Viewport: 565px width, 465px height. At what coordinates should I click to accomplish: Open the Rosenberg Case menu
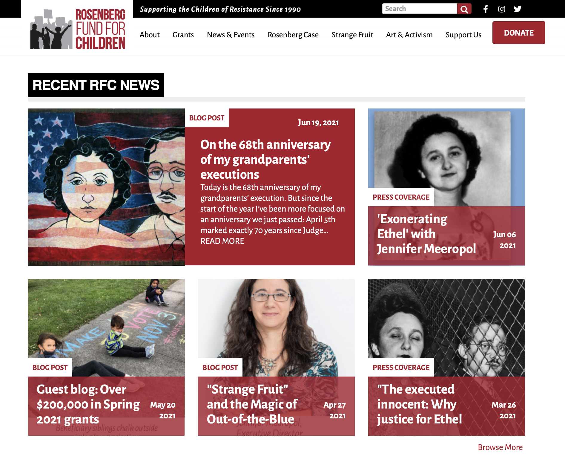(x=293, y=35)
